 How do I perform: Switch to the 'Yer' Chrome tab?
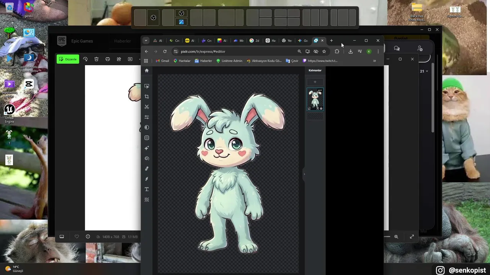287,40
